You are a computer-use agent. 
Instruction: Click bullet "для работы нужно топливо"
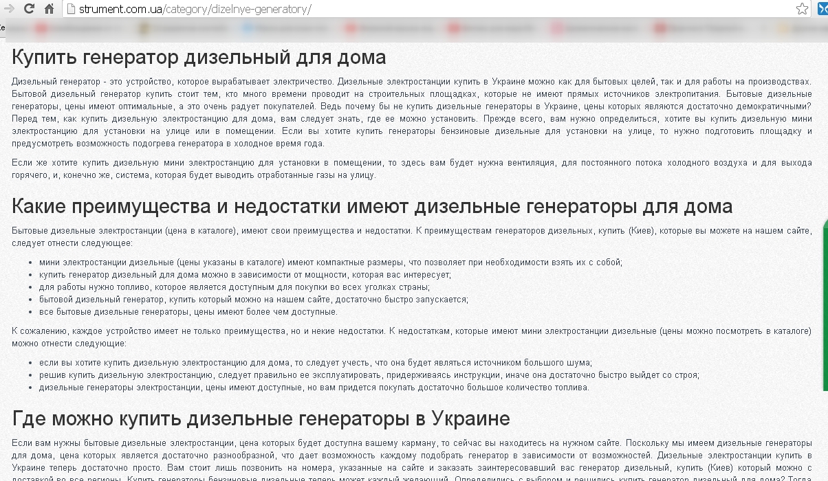point(234,287)
